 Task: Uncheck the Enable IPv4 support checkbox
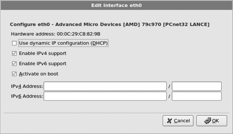coord(14,54)
